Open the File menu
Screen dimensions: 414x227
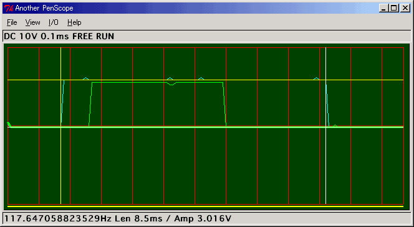pos(12,22)
